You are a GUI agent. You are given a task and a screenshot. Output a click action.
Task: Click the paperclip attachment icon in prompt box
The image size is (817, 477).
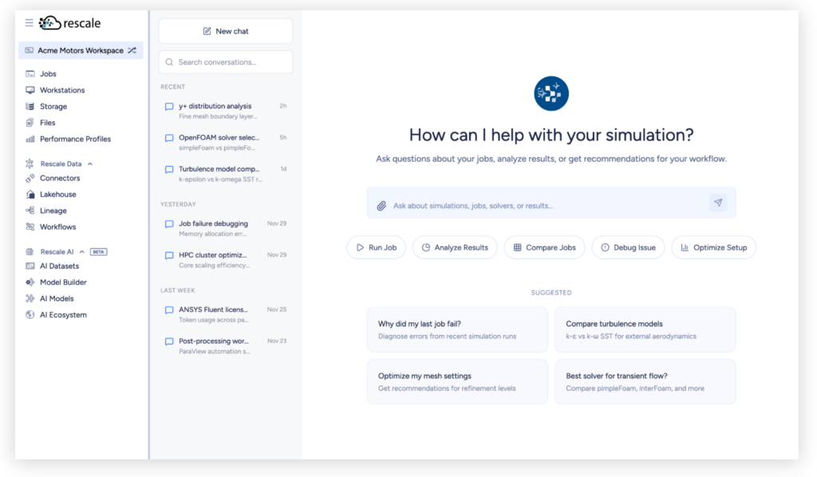381,206
